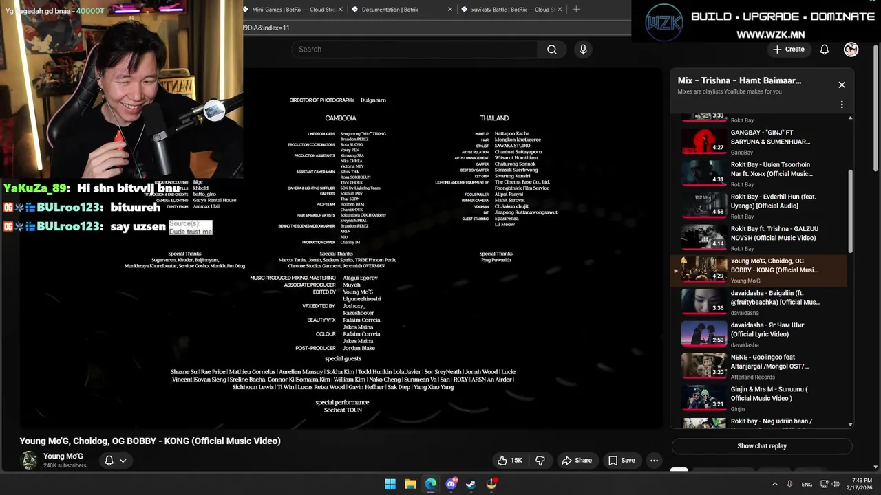Open the account avatar menu

[x=851, y=49]
